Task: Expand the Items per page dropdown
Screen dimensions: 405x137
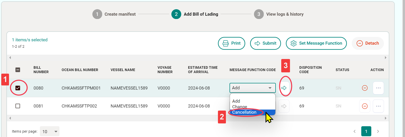Action: (x=49, y=131)
